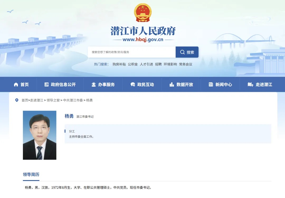Select hot search term 环境影响
The image size is (285, 198).
[x=170, y=64]
